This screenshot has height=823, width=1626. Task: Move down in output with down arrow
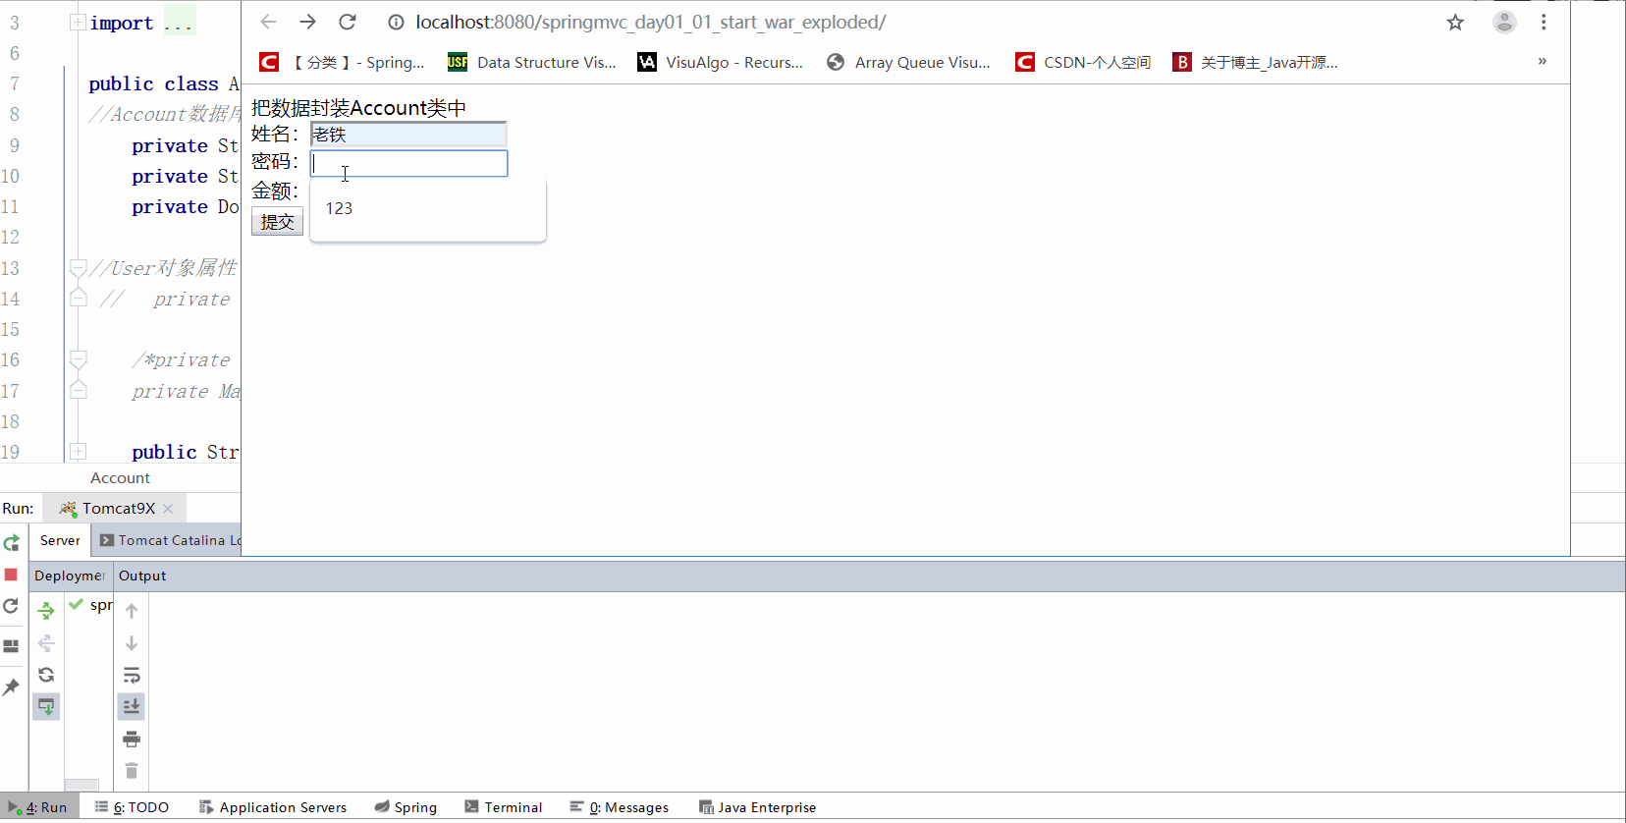132,643
